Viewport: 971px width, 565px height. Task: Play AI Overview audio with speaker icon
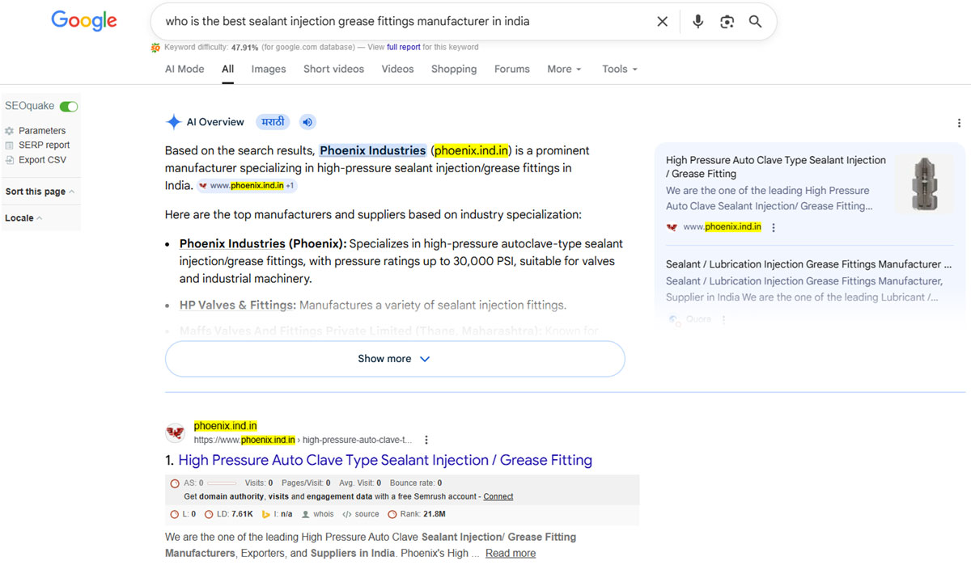(307, 122)
